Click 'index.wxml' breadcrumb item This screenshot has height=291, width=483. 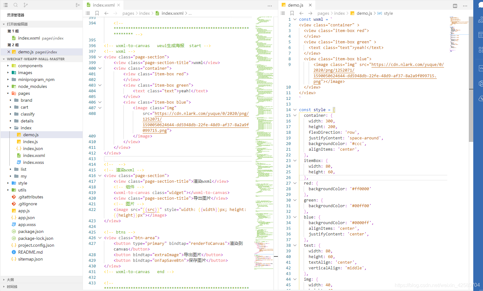[172, 13]
